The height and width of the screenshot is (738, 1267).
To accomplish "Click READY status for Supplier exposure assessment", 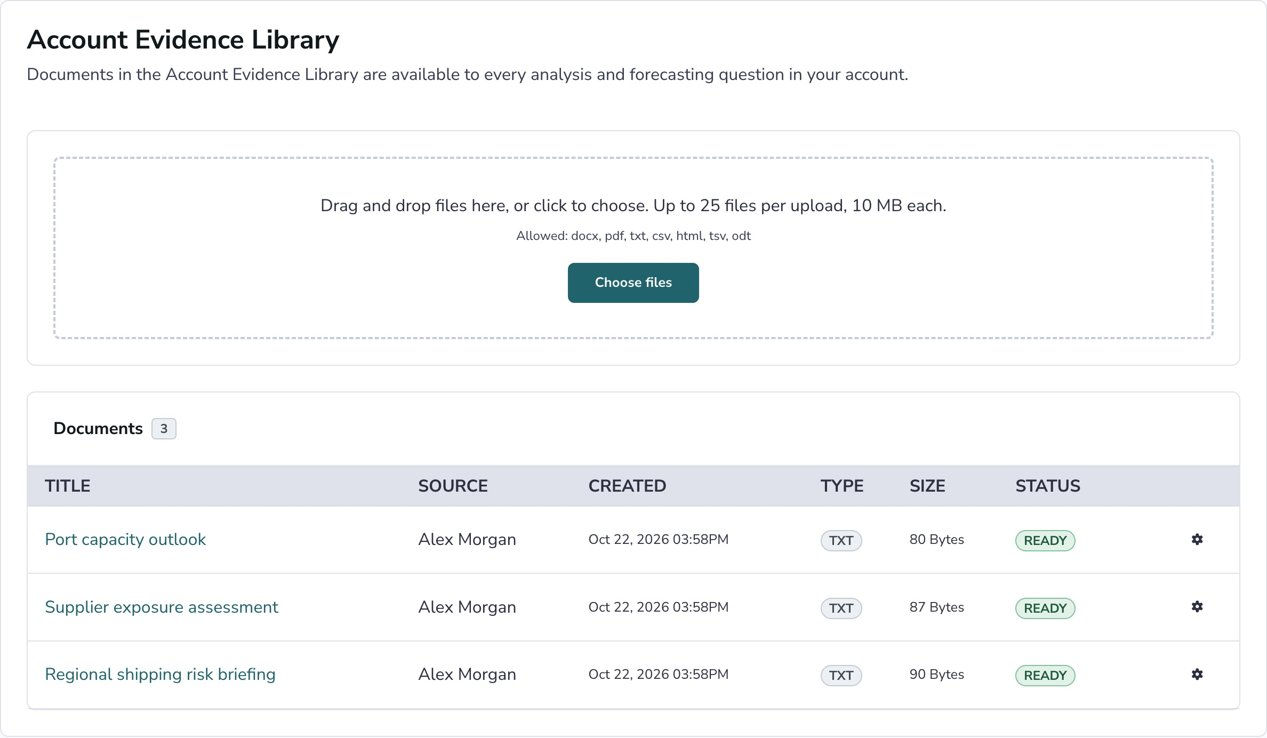I will (x=1045, y=608).
